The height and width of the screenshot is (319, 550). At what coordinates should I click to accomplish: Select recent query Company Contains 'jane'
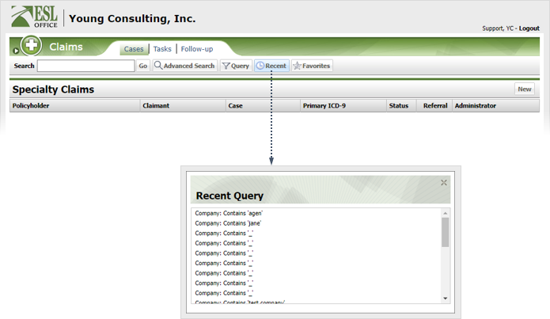coord(228,223)
